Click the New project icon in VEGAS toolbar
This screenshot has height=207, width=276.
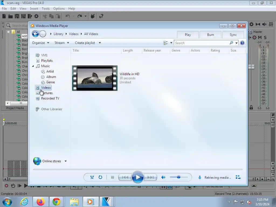(4, 16)
